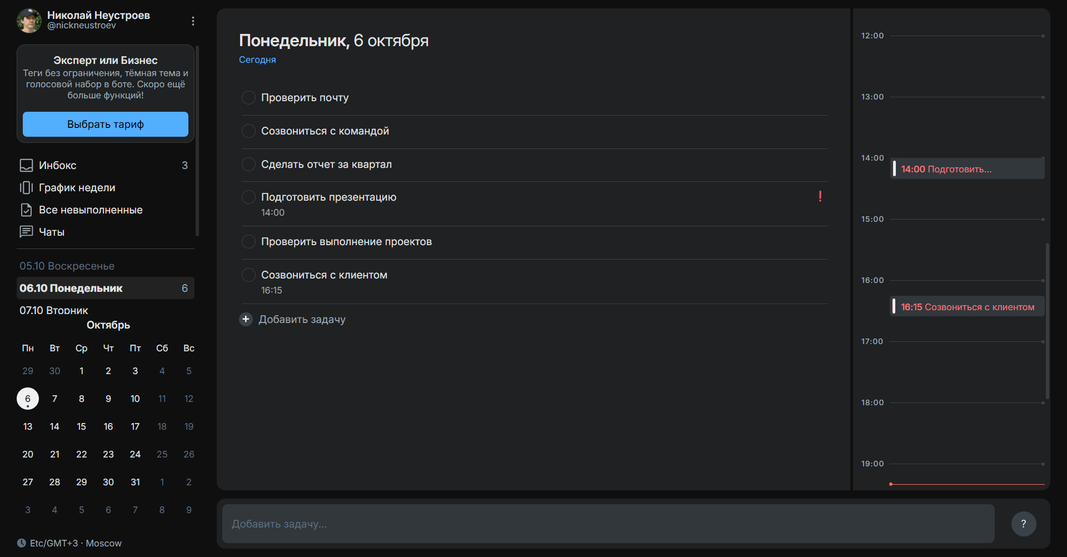The height and width of the screenshot is (557, 1067).
Task: Click the Инбокс tray icon
Action: (26, 165)
